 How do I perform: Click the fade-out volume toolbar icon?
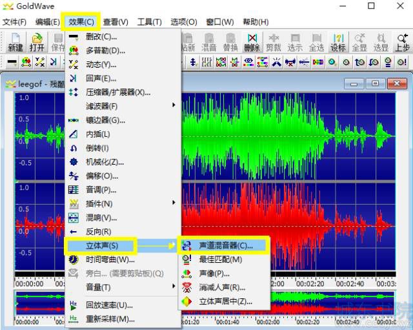pyautogui.click(x=374, y=62)
